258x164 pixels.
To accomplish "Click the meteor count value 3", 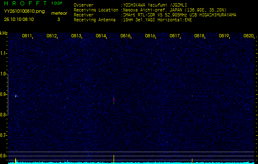I will (58, 19).
